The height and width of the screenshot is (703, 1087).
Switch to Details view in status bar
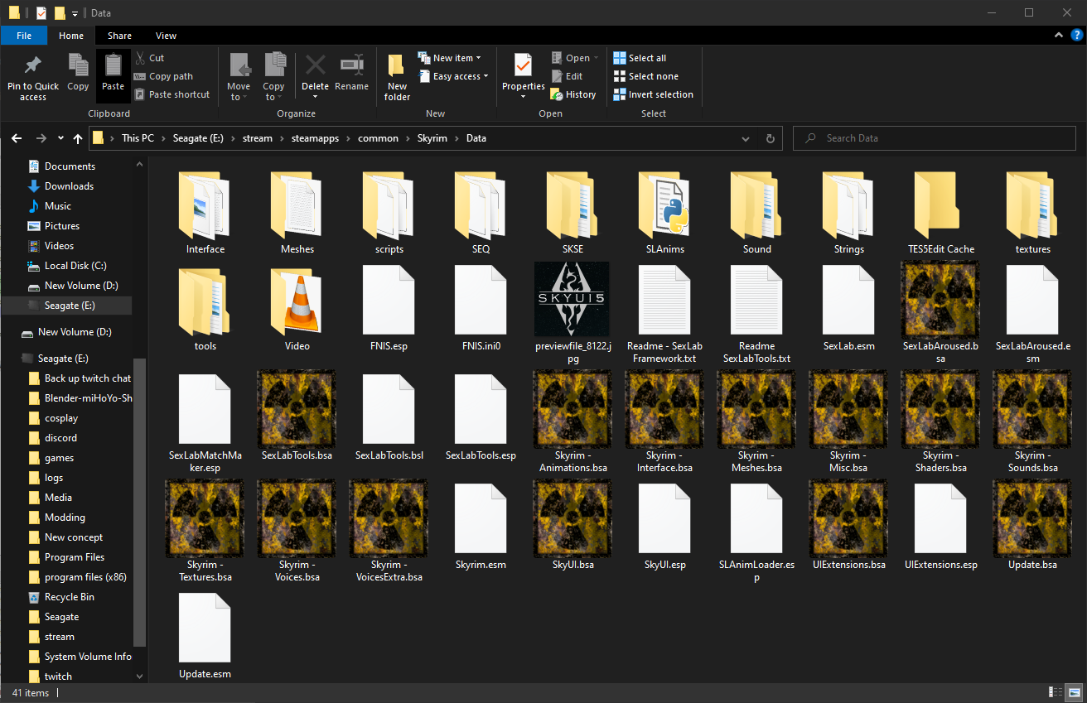[1056, 692]
